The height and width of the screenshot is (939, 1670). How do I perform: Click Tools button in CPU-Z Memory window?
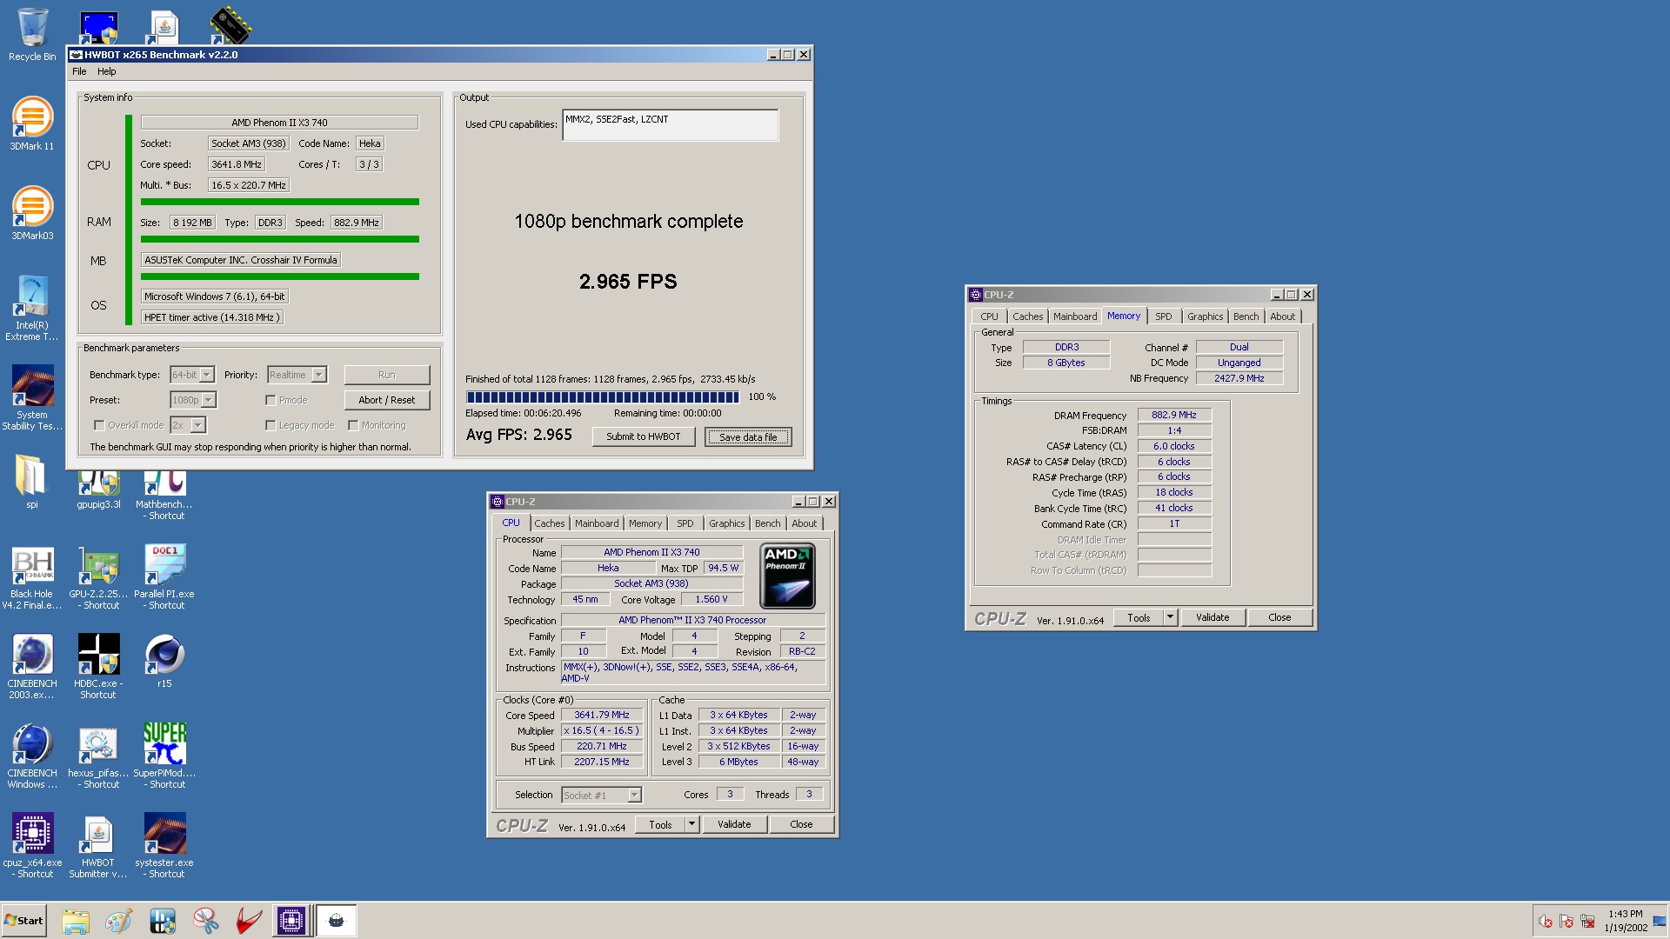tap(1139, 617)
